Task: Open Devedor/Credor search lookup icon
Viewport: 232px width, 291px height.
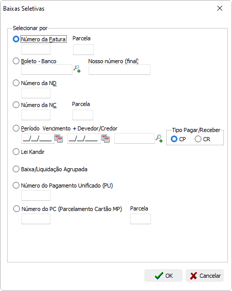Action: point(159,139)
